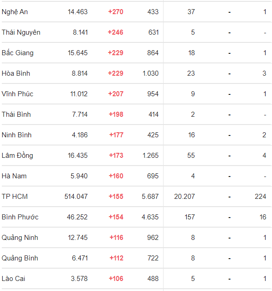
Task: Click the Ninh Bình province name
Action: click(16, 135)
